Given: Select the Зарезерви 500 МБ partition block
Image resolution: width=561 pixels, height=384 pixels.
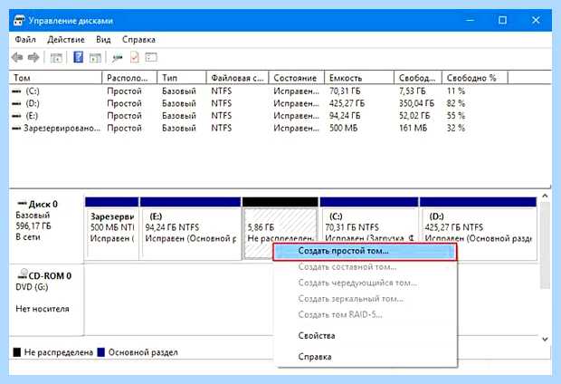Looking at the screenshot, I should 112,228.
